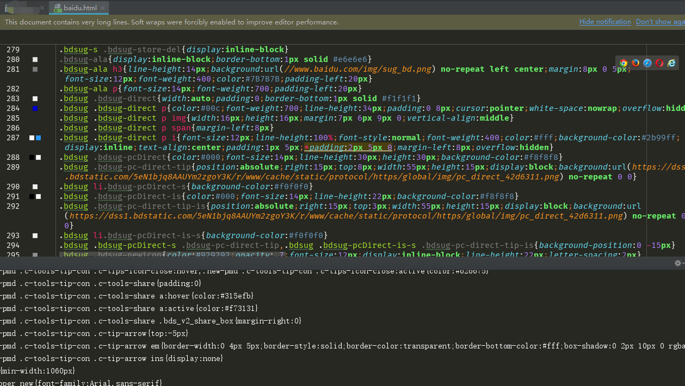Click .c-tools-share{padding:0} in bottom panel
The image size is (685, 386).
click(147, 283)
